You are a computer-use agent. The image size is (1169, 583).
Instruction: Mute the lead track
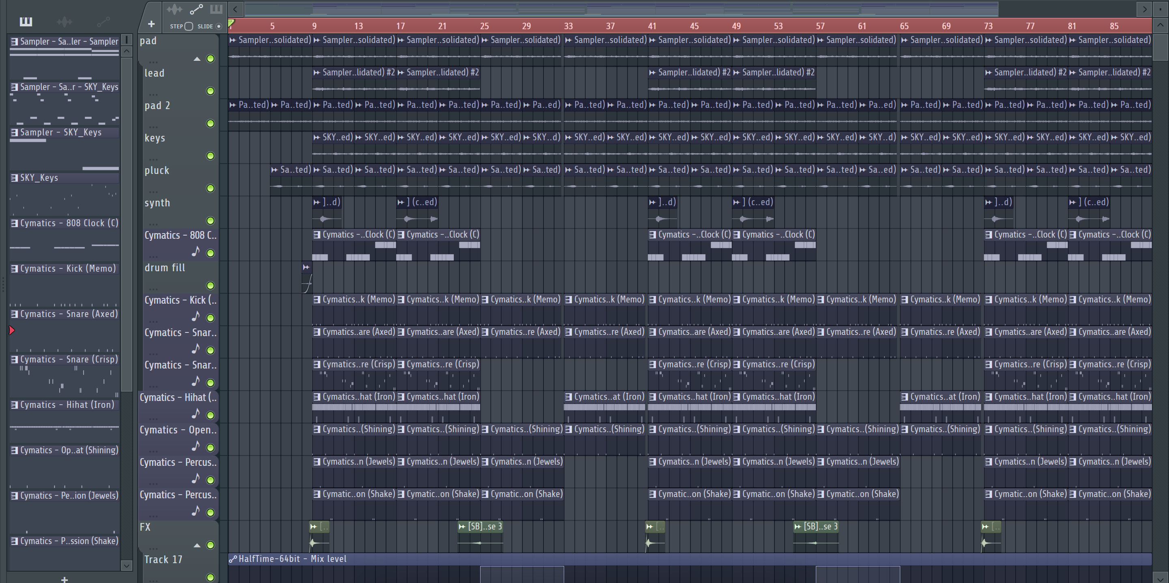click(x=211, y=91)
